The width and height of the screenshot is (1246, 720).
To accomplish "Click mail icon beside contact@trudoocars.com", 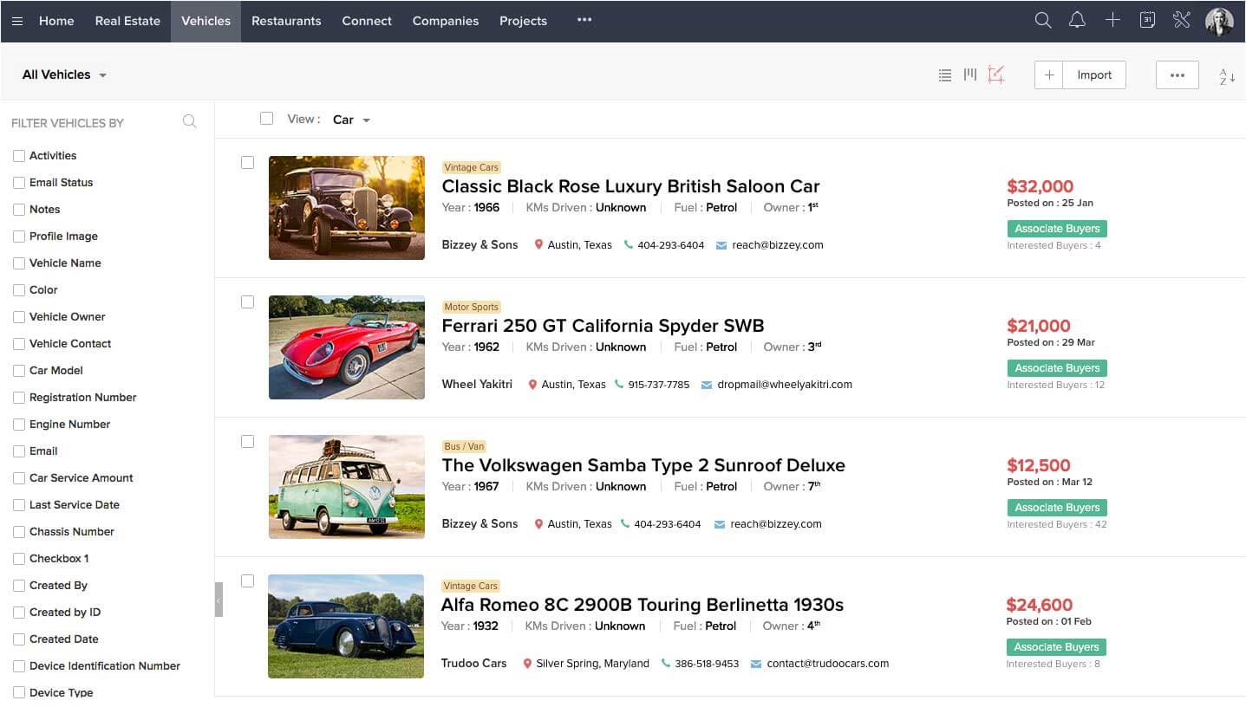I will pos(756,664).
